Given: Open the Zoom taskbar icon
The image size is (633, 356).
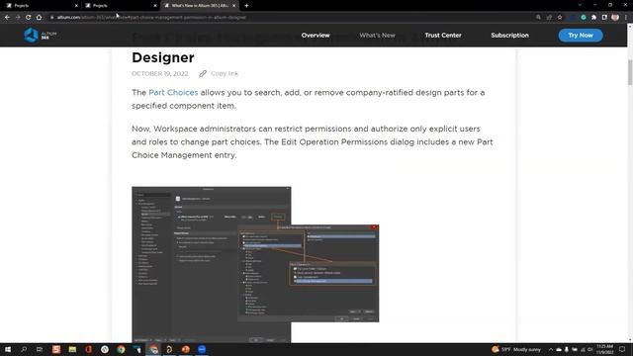Looking at the screenshot, I should point(202,349).
